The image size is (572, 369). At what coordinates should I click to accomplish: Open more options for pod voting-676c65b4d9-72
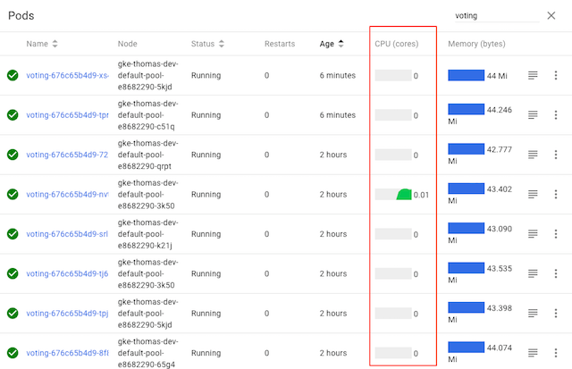[555, 155]
